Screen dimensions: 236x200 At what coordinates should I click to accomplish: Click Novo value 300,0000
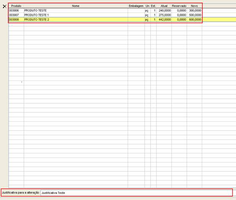click(x=195, y=10)
